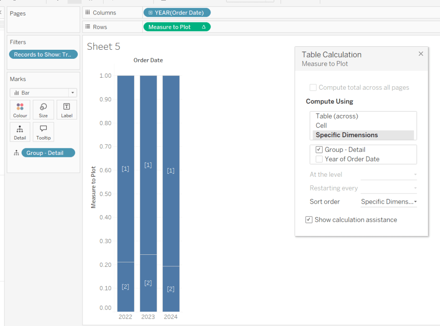Click the Colour marks card icon
The width and height of the screenshot is (440, 326).
click(x=20, y=110)
